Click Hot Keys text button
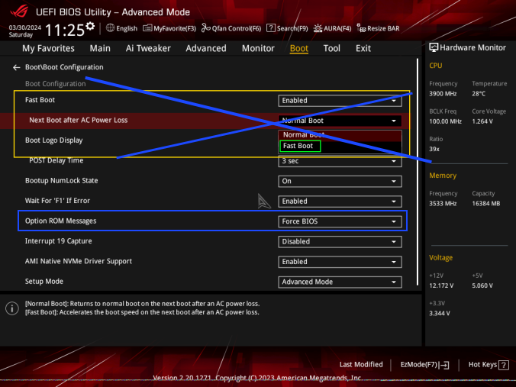The height and width of the screenshot is (387, 516). click(x=482, y=365)
